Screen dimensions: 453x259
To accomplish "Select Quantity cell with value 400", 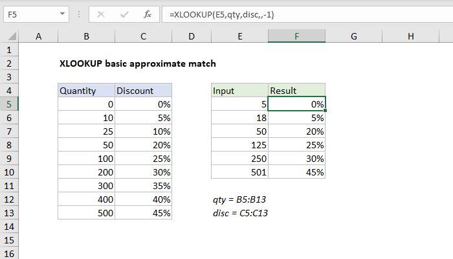I will (x=86, y=199).
